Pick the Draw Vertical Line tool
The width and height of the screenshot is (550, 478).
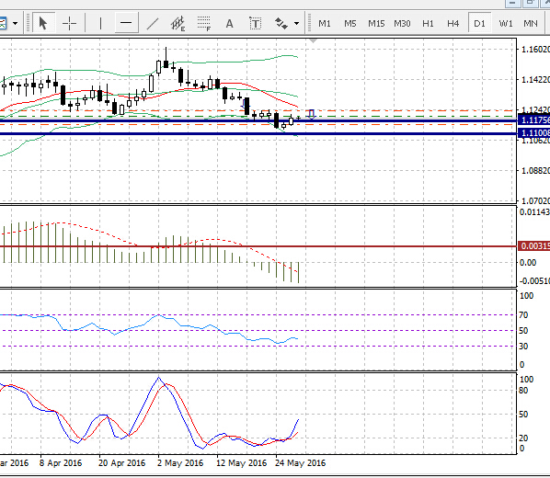coord(100,24)
